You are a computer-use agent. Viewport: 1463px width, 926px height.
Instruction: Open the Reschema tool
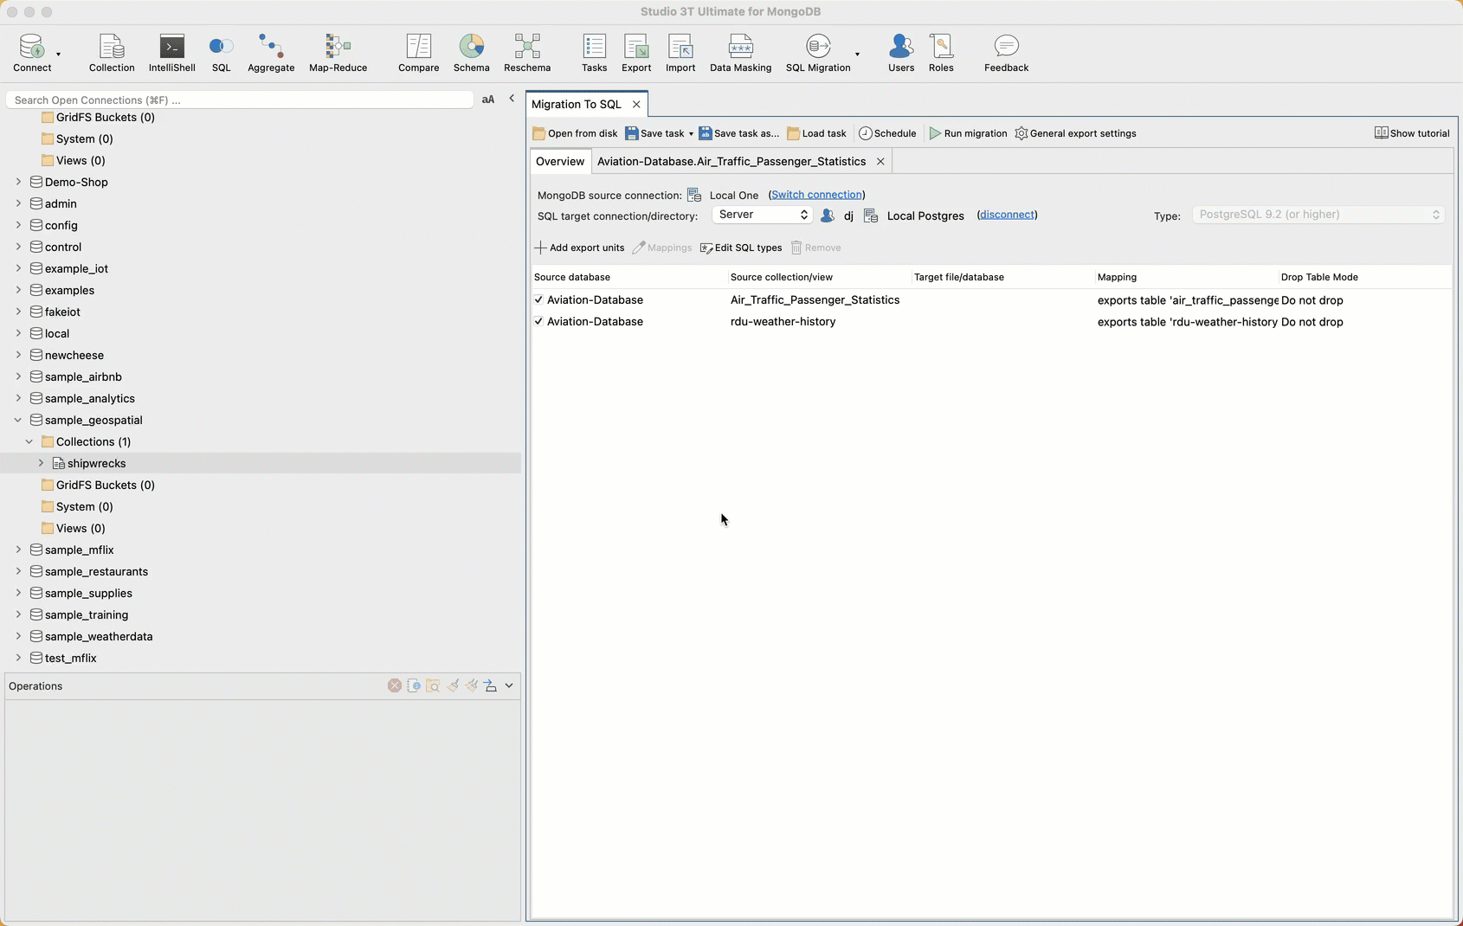coord(526,53)
